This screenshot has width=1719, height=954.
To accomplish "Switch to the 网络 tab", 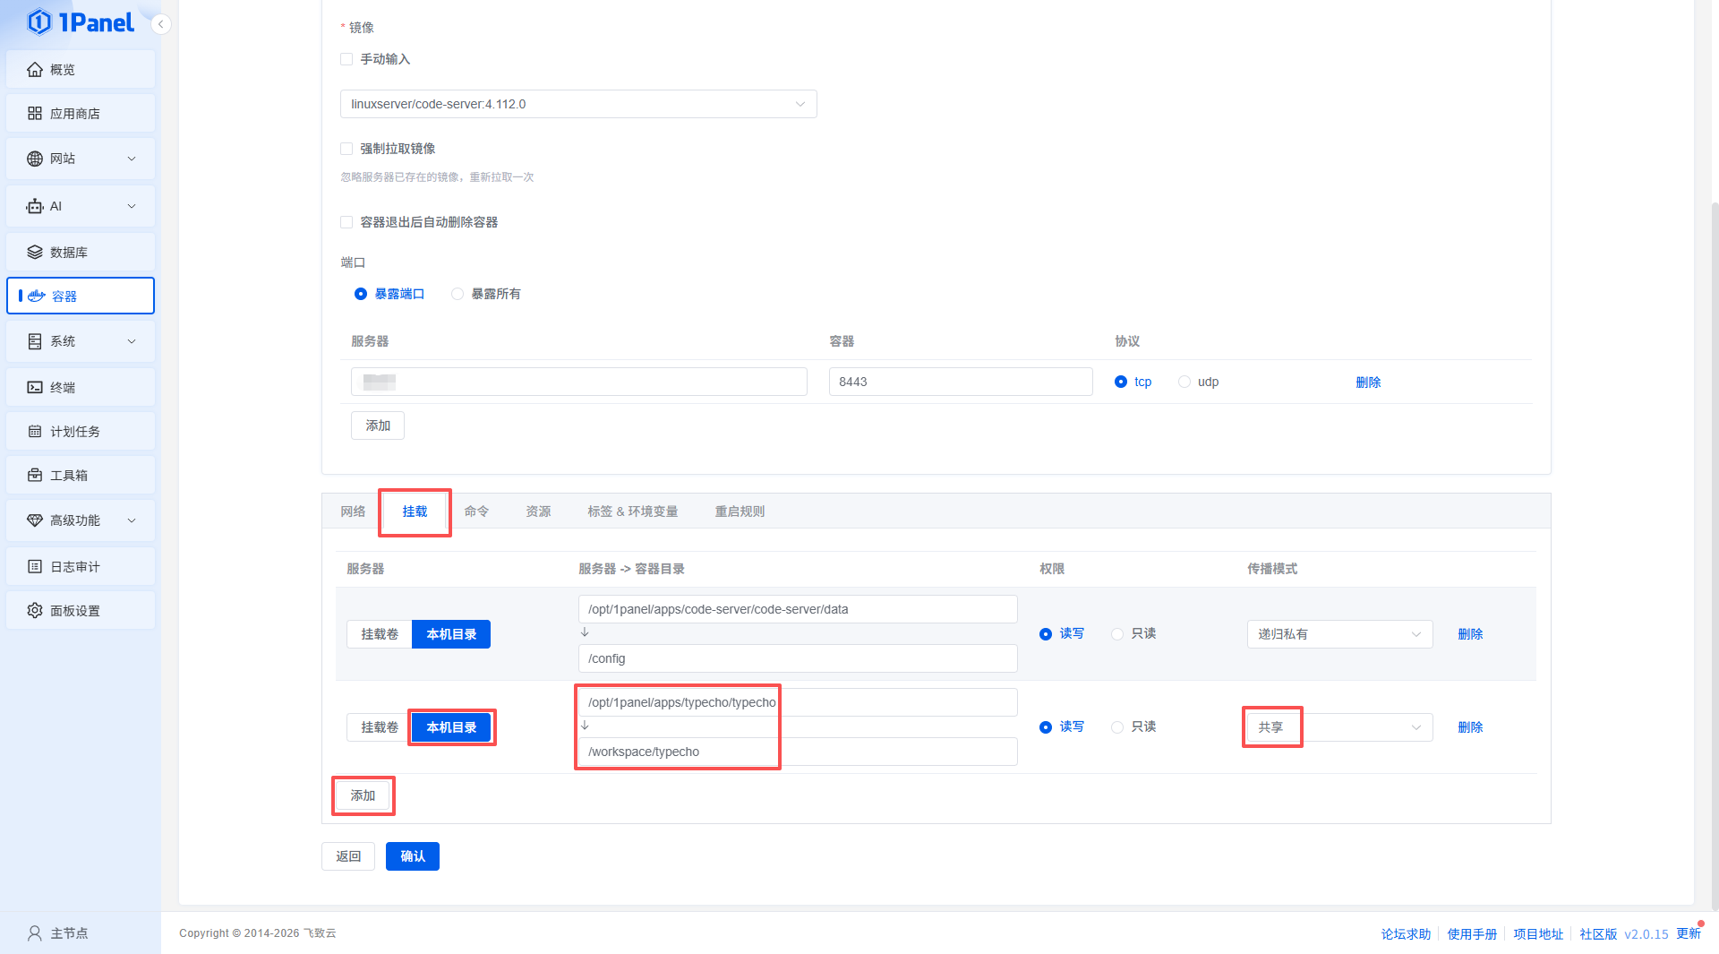I will tap(353, 511).
